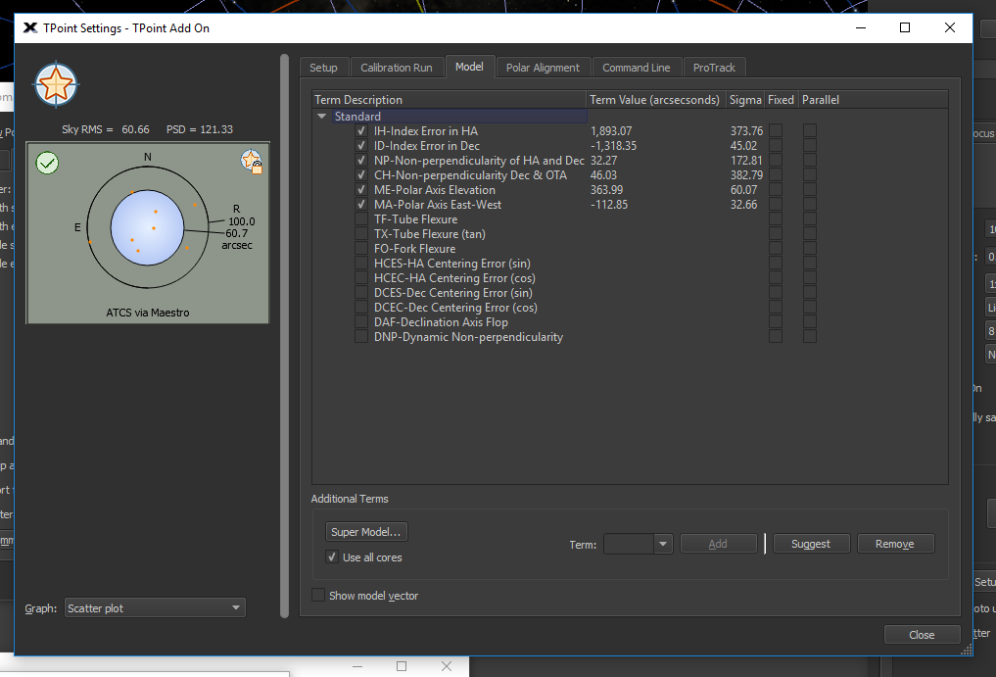Click the Add term button

(x=718, y=544)
